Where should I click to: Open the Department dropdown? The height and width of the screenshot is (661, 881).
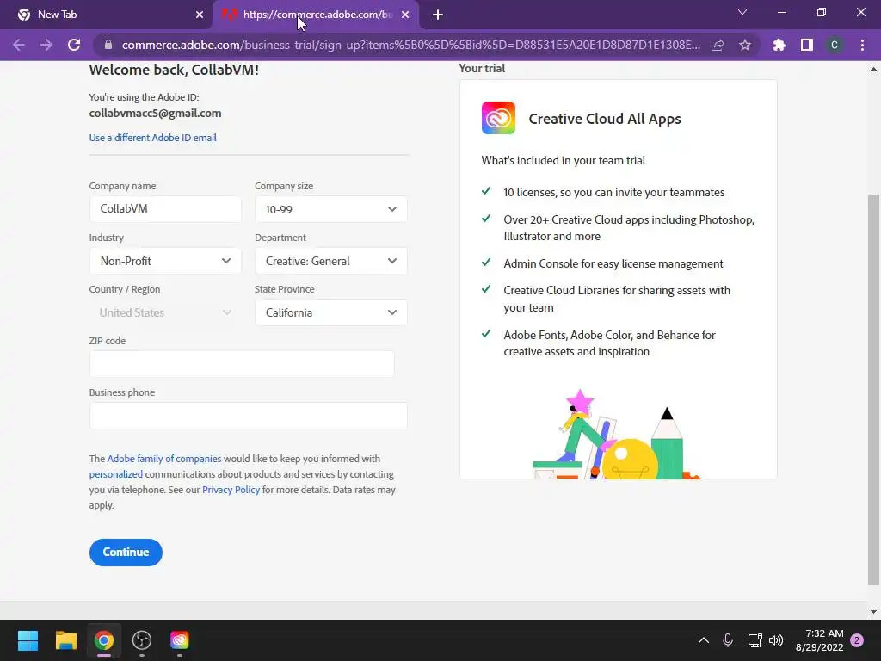click(x=331, y=261)
